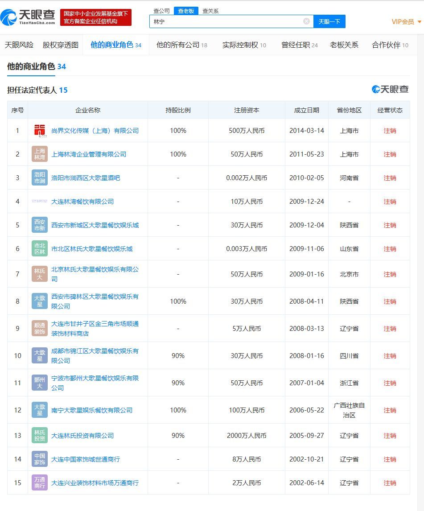Open the 尚界文化传媒 company logo icon

pyautogui.click(x=40, y=130)
